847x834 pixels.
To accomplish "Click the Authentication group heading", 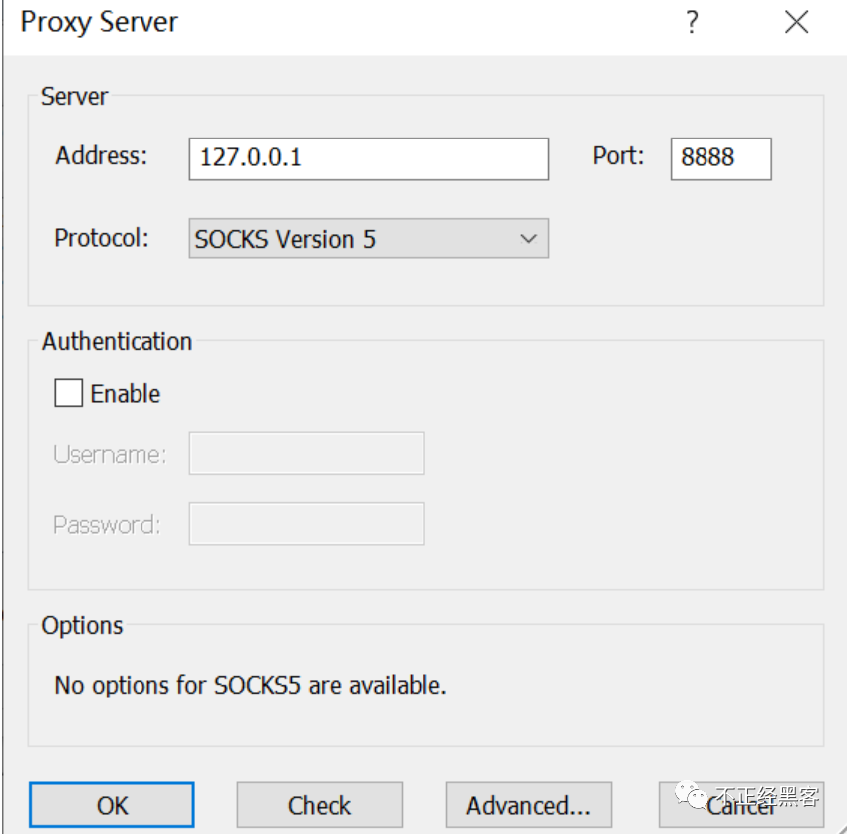I will 117,341.
